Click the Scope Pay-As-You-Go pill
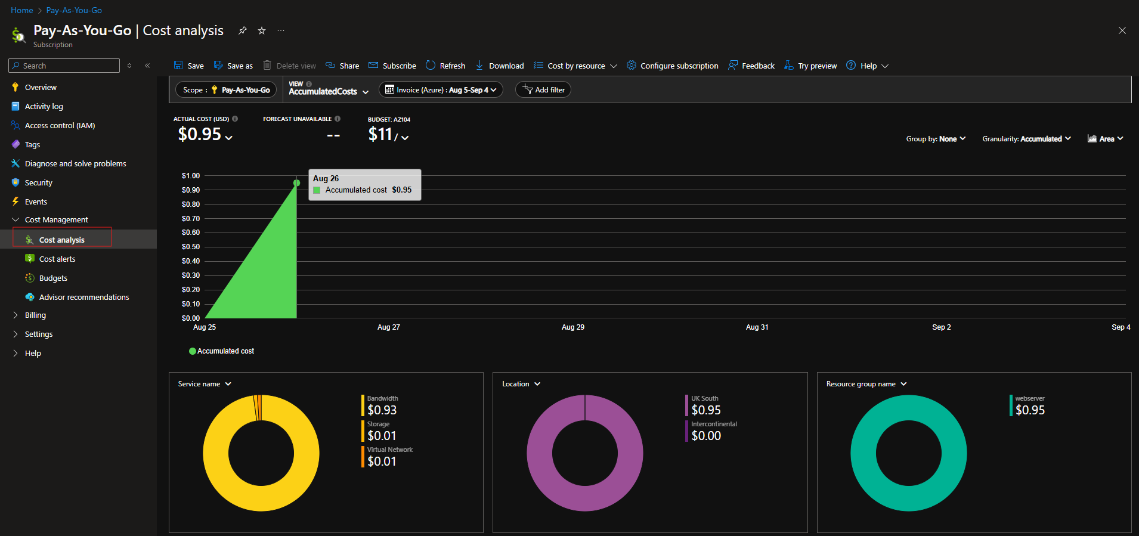1139x536 pixels. coord(226,90)
